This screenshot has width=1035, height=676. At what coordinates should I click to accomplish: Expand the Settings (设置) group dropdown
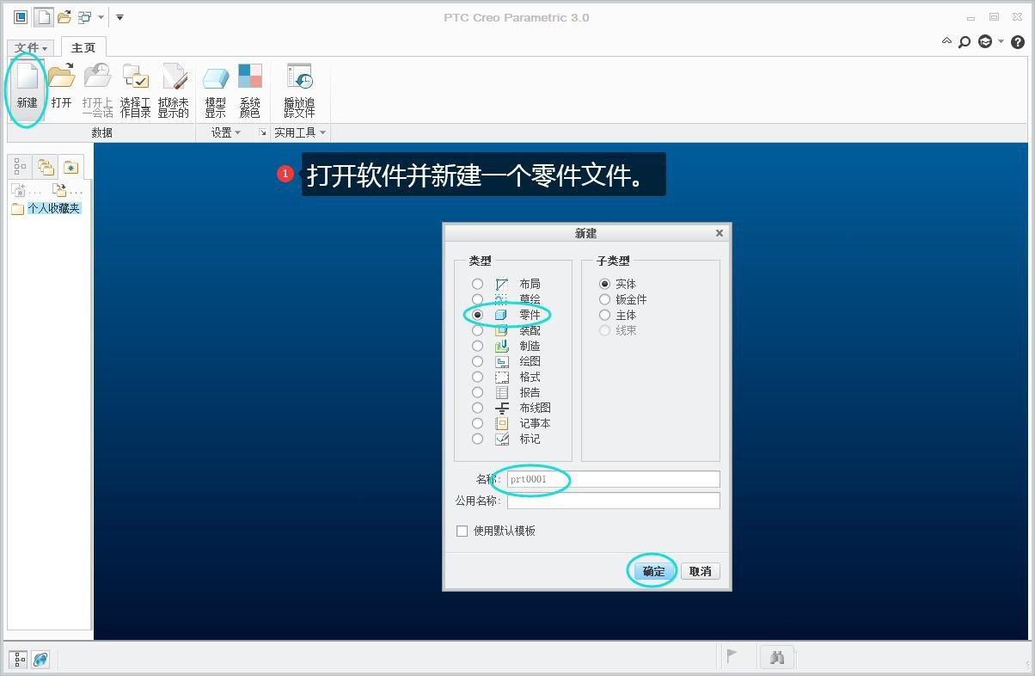click(226, 132)
